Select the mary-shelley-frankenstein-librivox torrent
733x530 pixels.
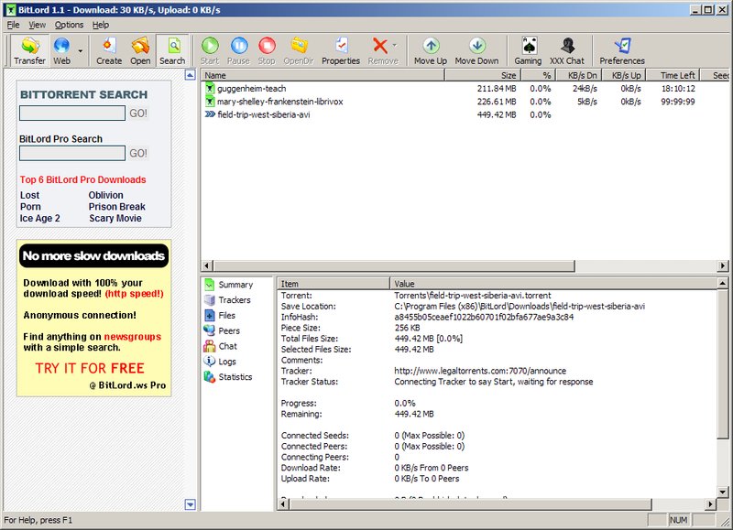coord(465,102)
